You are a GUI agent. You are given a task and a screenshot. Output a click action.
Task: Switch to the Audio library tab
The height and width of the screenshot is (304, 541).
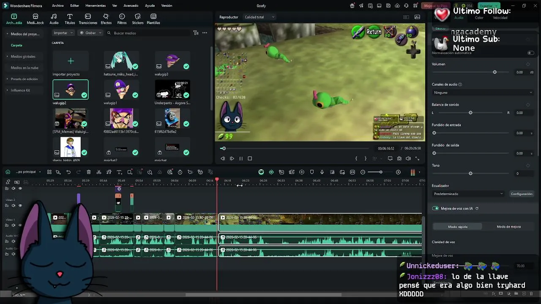pyautogui.click(x=54, y=19)
